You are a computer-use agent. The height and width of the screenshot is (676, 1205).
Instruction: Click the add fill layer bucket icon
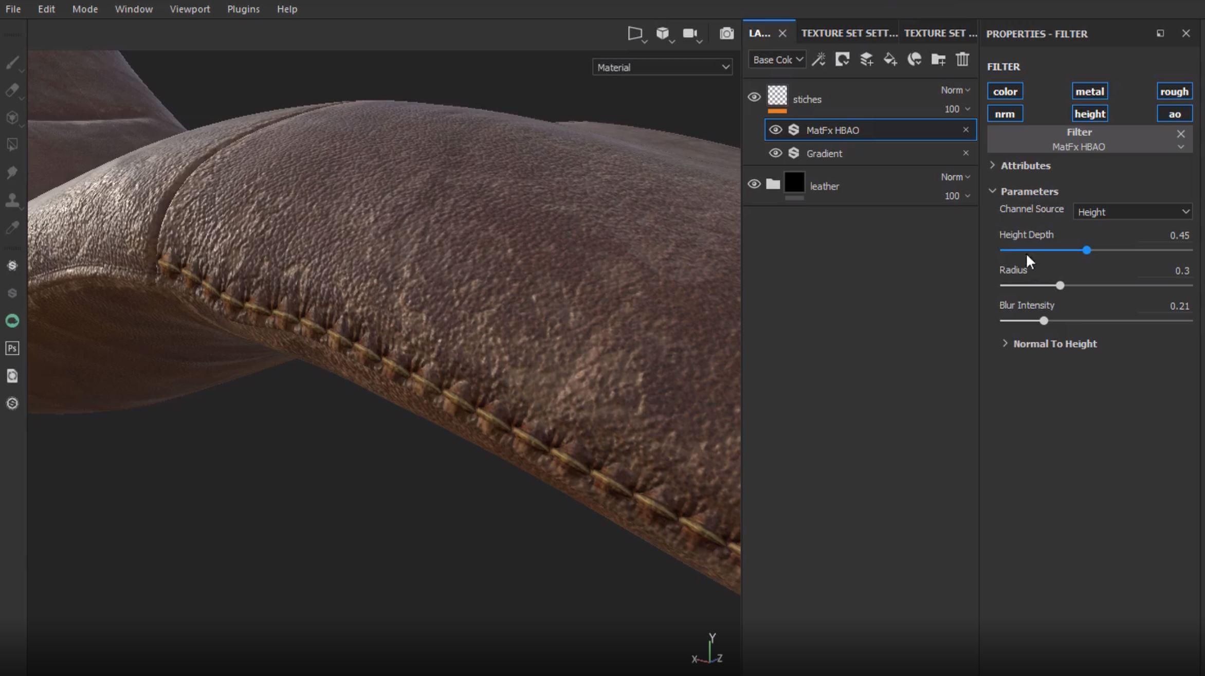890,60
